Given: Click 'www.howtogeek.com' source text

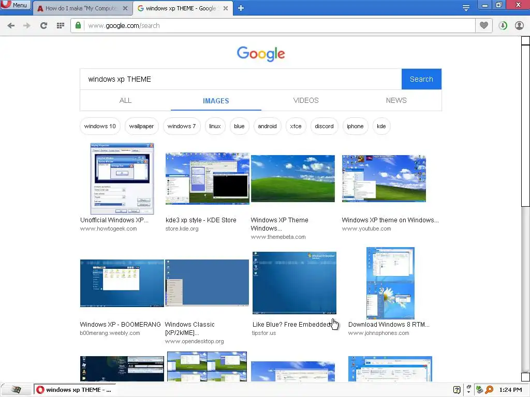Looking at the screenshot, I should pyautogui.click(x=109, y=228).
